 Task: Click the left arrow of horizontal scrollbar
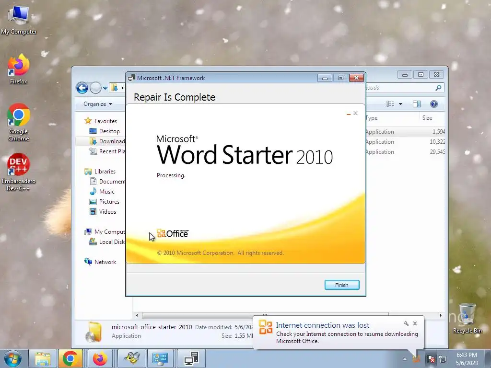(x=137, y=315)
